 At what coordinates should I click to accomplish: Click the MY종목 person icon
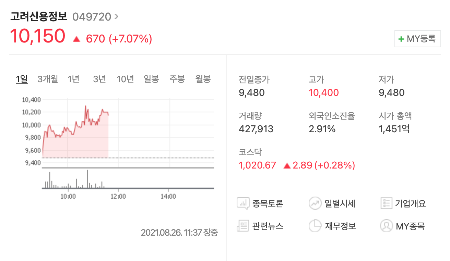[x=386, y=226]
